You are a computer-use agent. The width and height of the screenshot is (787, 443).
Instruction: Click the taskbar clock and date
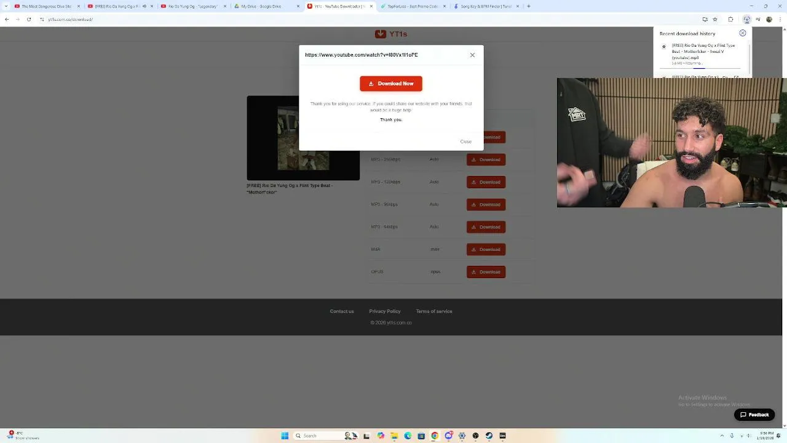[764, 436]
